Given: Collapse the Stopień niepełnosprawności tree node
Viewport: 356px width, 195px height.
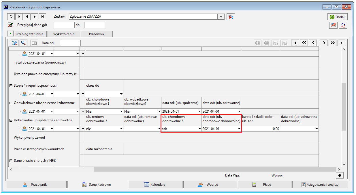Looking at the screenshot, I should pos(11,86).
